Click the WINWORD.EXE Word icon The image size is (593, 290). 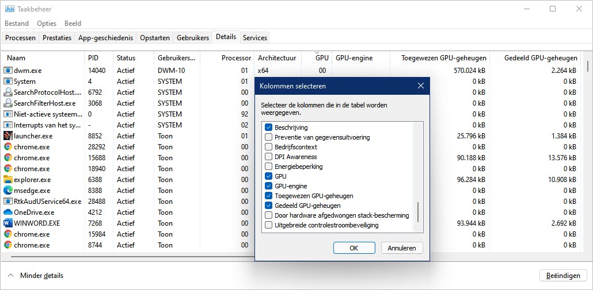point(8,223)
